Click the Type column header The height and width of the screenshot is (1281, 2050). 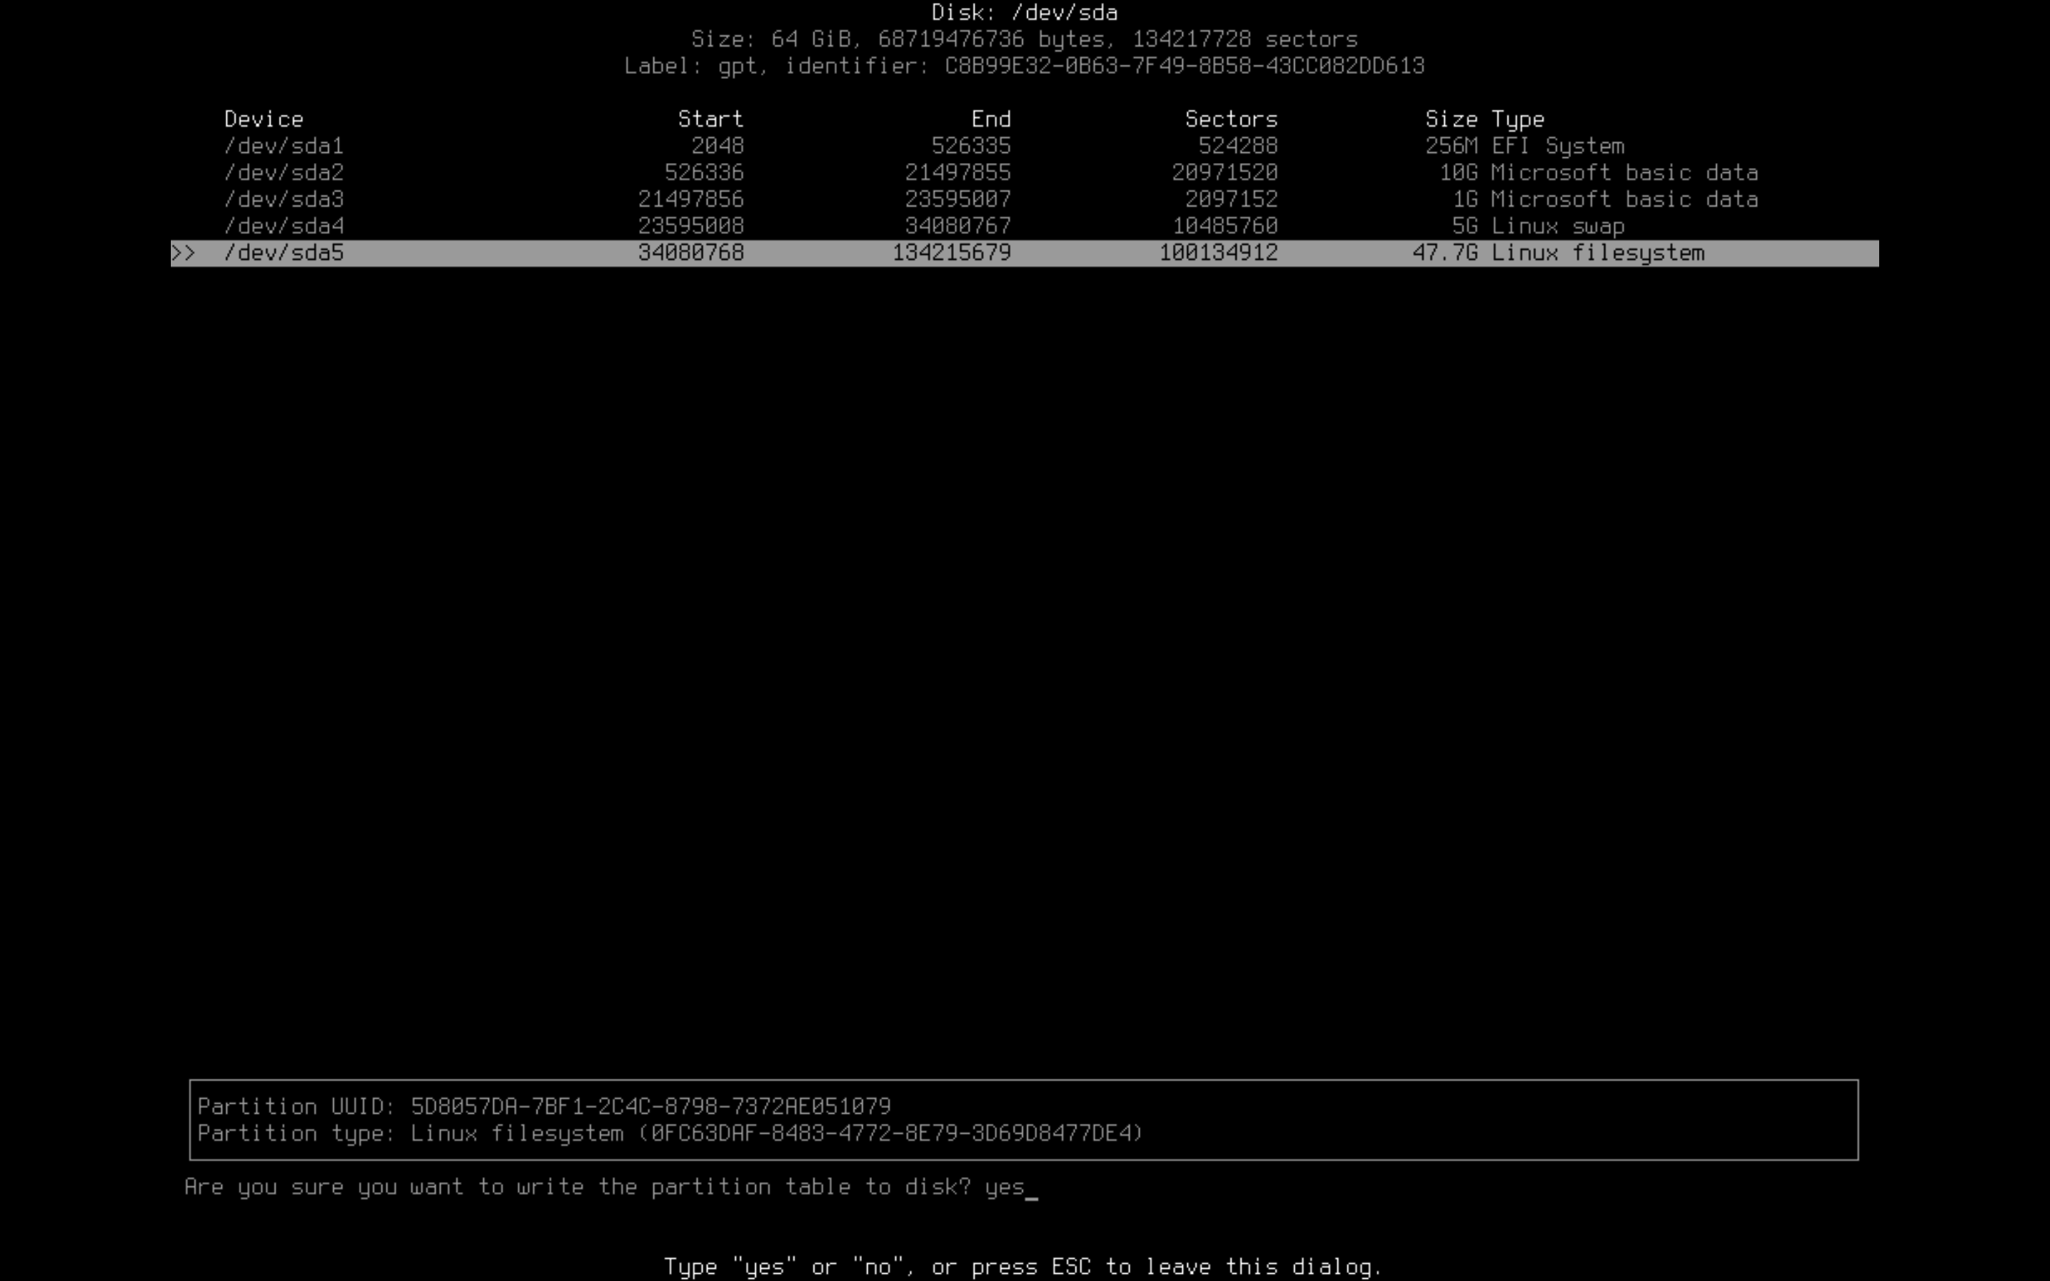click(1517, 120)
